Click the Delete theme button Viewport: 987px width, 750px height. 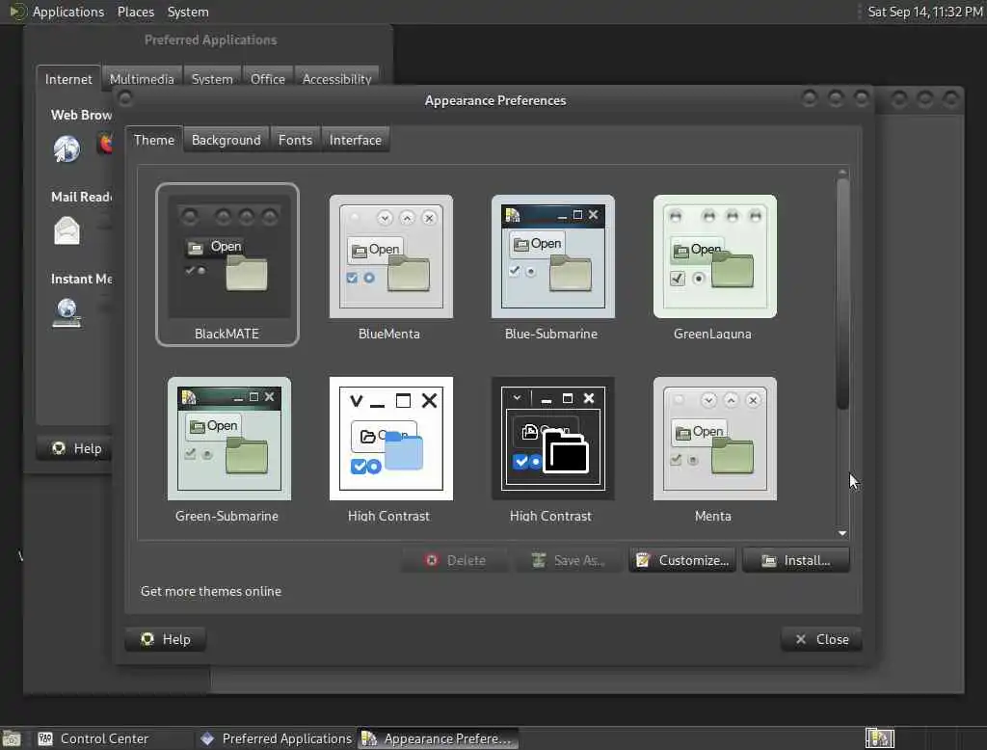456,560
